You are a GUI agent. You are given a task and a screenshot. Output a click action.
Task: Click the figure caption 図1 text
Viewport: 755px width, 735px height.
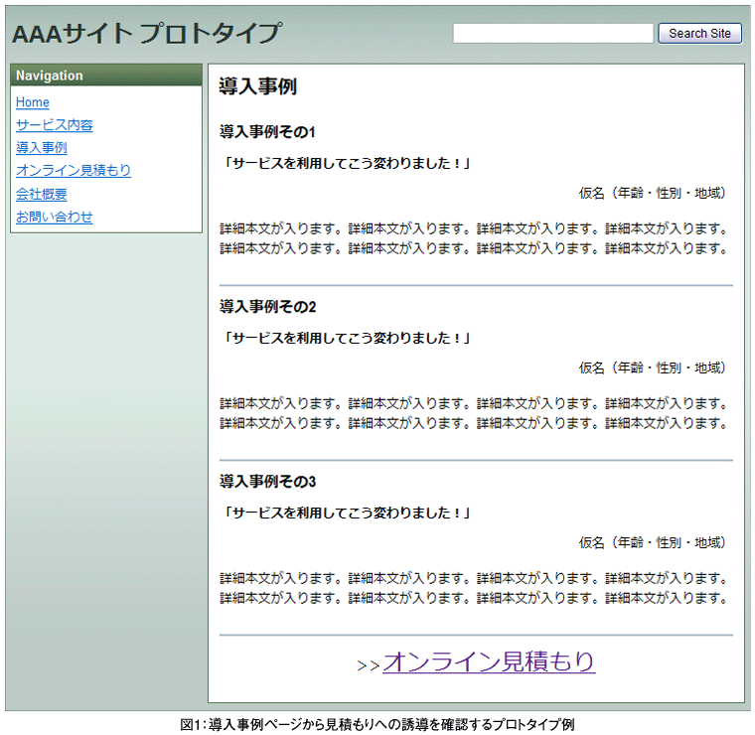click(377, 724)
